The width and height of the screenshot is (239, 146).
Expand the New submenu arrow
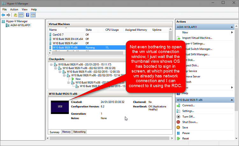[232, 32]
